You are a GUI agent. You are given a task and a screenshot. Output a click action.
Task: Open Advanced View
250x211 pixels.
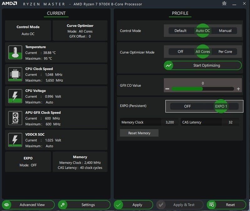28,205
